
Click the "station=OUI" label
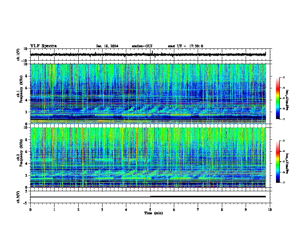142,46
